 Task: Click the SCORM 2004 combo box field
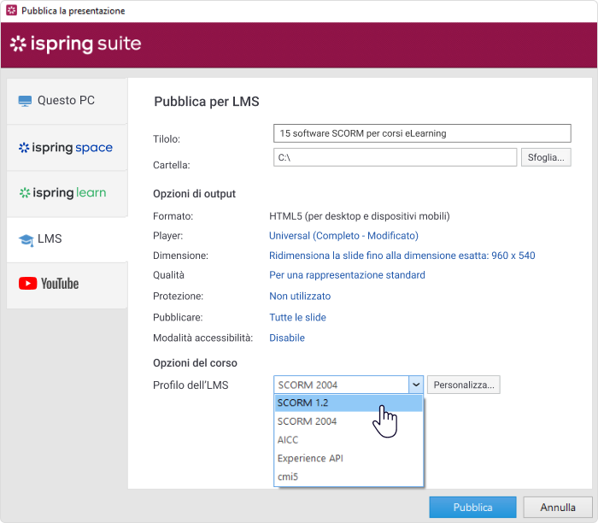[342, 385]
